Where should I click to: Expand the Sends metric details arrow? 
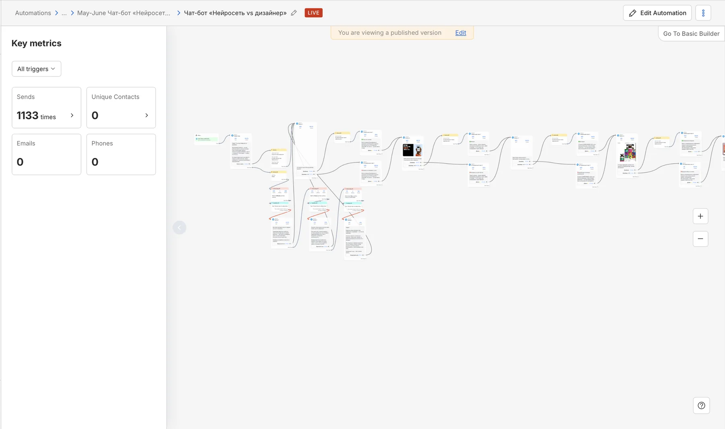tap(72, 115)
